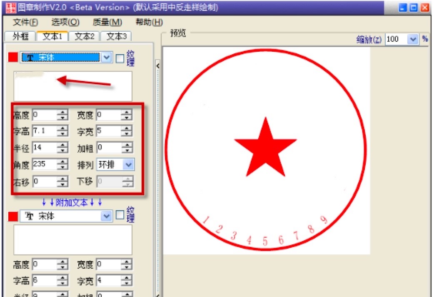The width and height of the screenshot is (434, 297).
Task: Enable the top 纹理 checkbox
Action: [120, 58]
